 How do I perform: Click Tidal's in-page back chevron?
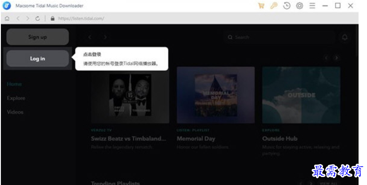pos(90,37)
